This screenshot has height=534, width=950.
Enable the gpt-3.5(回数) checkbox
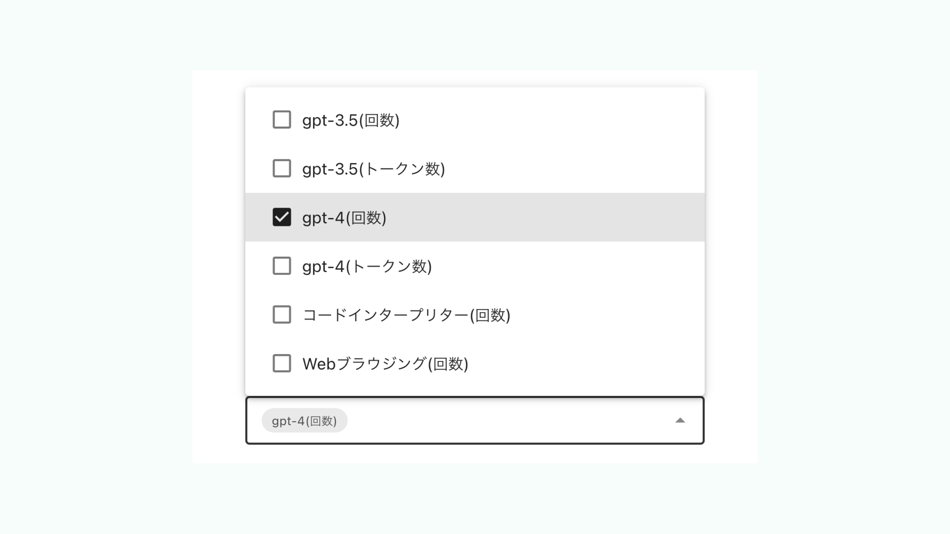281,120
